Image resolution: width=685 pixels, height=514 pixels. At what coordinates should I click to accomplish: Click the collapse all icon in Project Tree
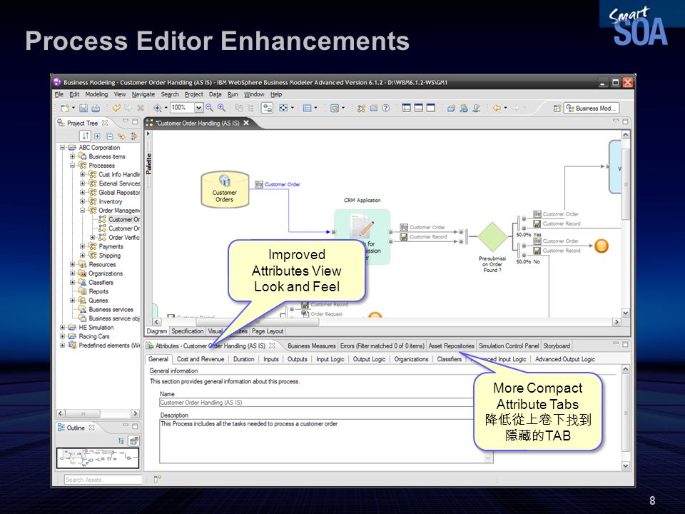click(109, 136)
